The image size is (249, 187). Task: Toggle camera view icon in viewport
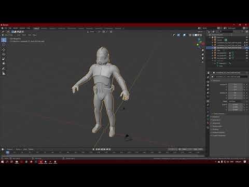[202, 58]
